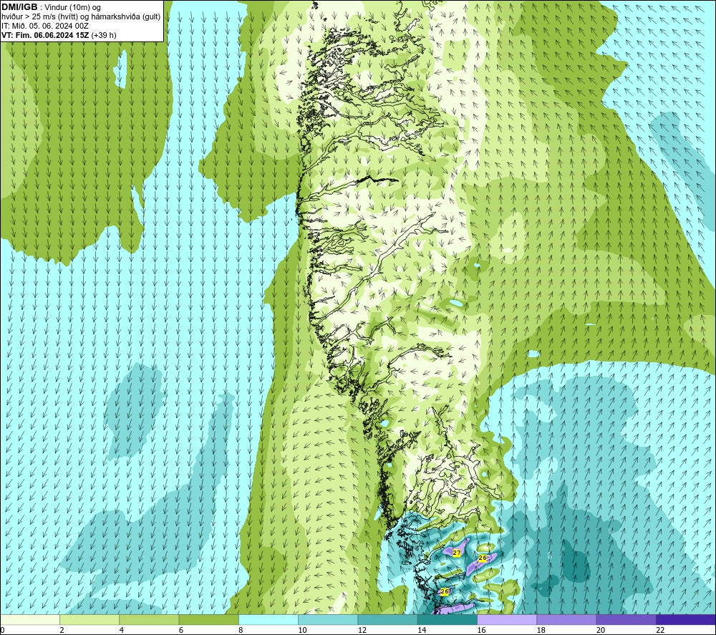Click the deep indigo above-22 m/s legend swatch
The height and width of the screenshot is (635, 716).
(x=686, y=619)
